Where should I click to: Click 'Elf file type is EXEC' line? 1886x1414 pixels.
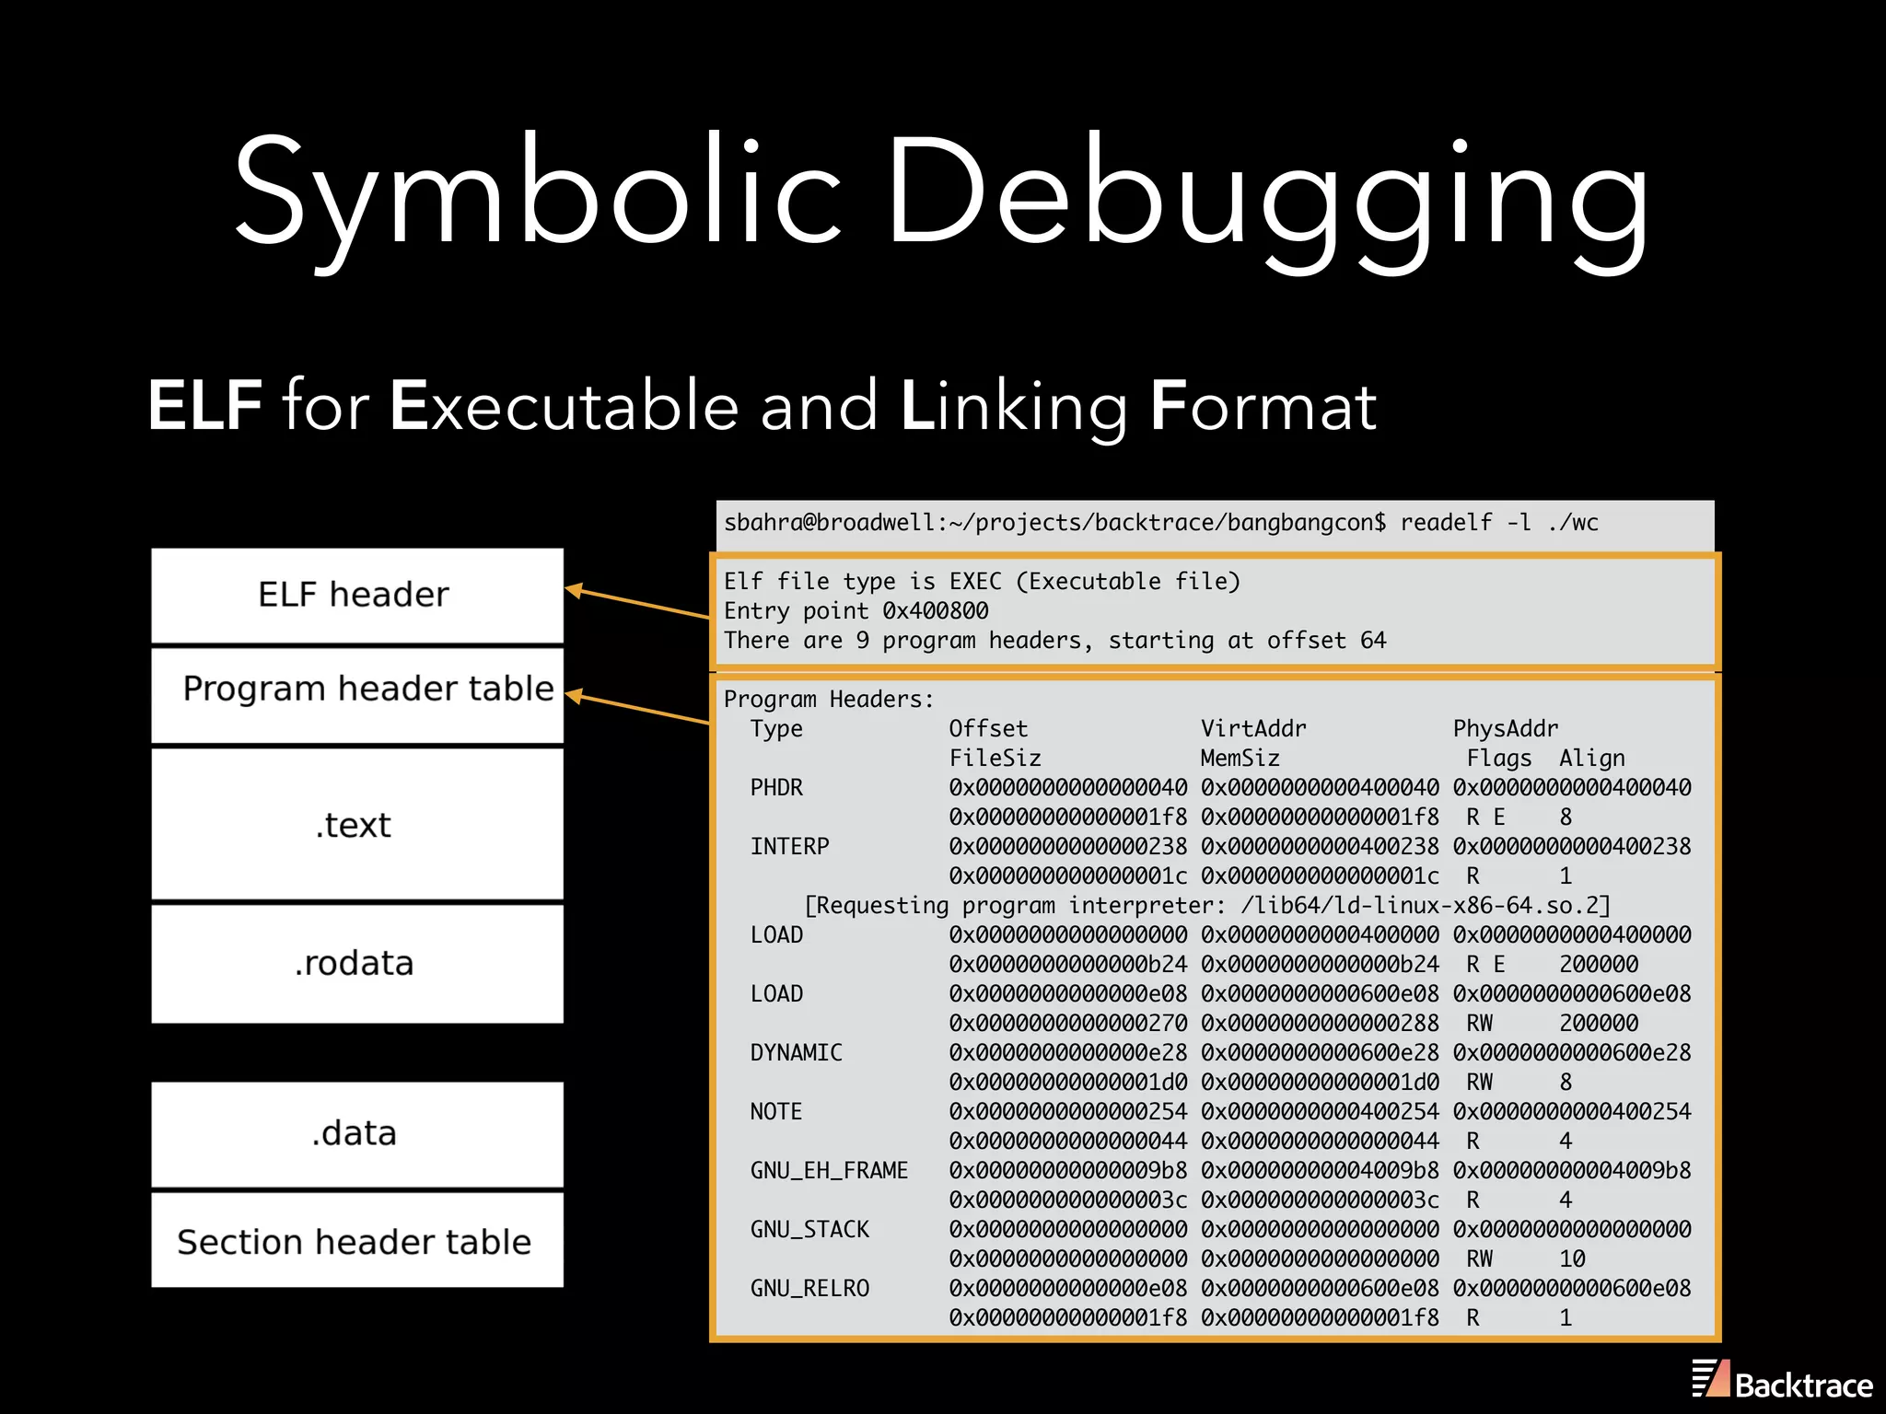[982, 582]
